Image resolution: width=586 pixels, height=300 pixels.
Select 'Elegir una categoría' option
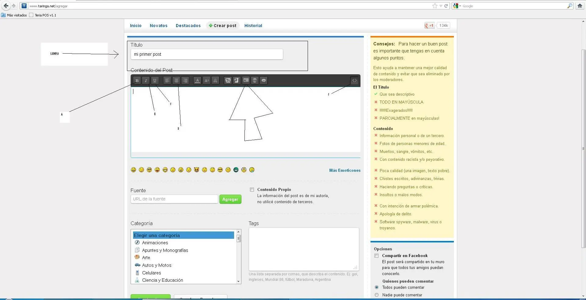click(x=183, y=235)
